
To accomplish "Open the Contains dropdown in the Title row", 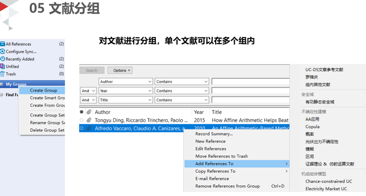I will tap(182, 100).
